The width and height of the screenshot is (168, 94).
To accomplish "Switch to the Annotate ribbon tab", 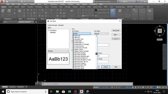I will coord(54,7).
